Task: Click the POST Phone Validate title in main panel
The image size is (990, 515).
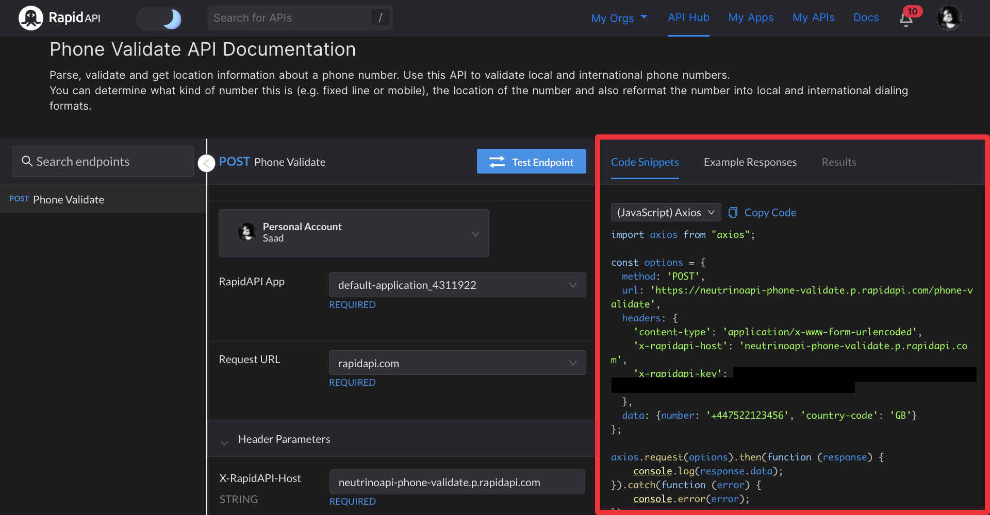Action: click(272, 162)
